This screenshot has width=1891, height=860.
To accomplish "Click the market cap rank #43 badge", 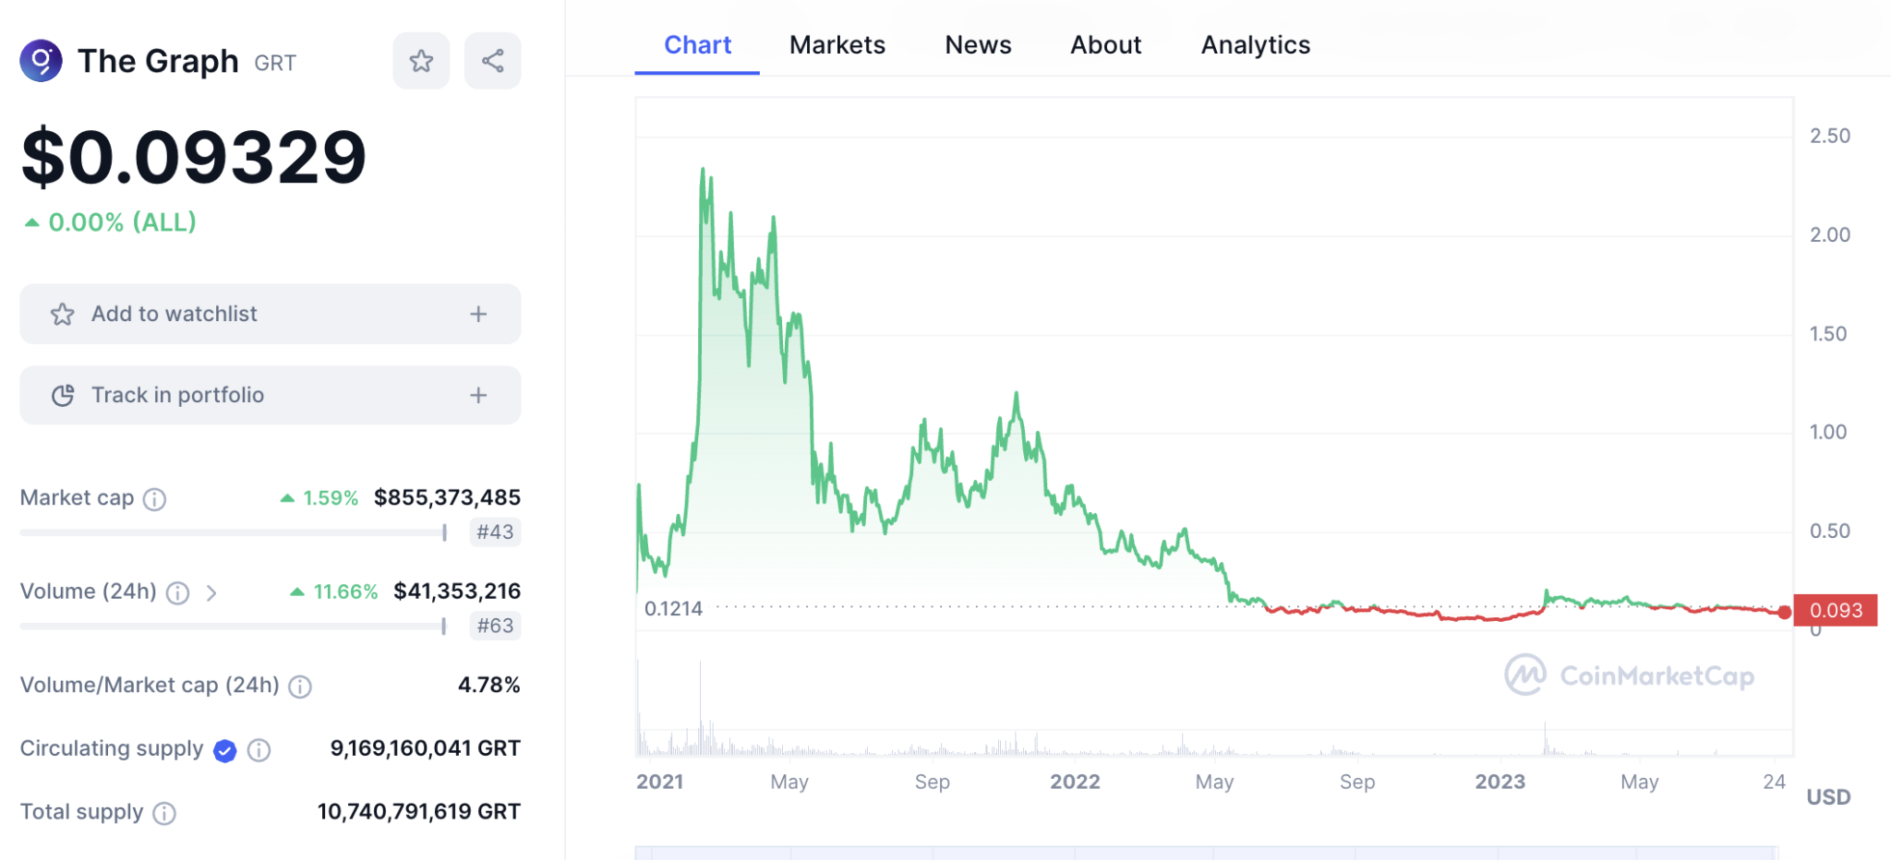I will pyautogui.click(x=495, y=532).
